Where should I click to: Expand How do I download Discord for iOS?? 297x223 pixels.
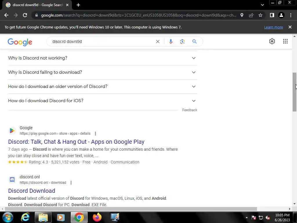(102, 101)
